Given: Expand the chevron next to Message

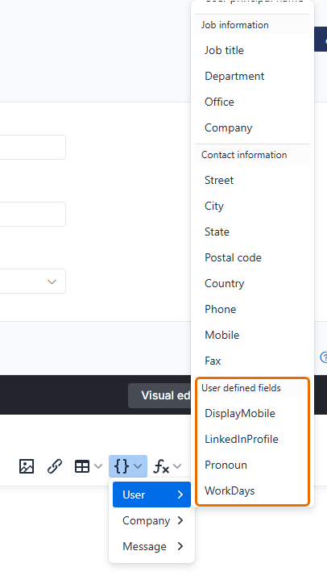Looking at the screenshot, I should (x=180, y=546).
